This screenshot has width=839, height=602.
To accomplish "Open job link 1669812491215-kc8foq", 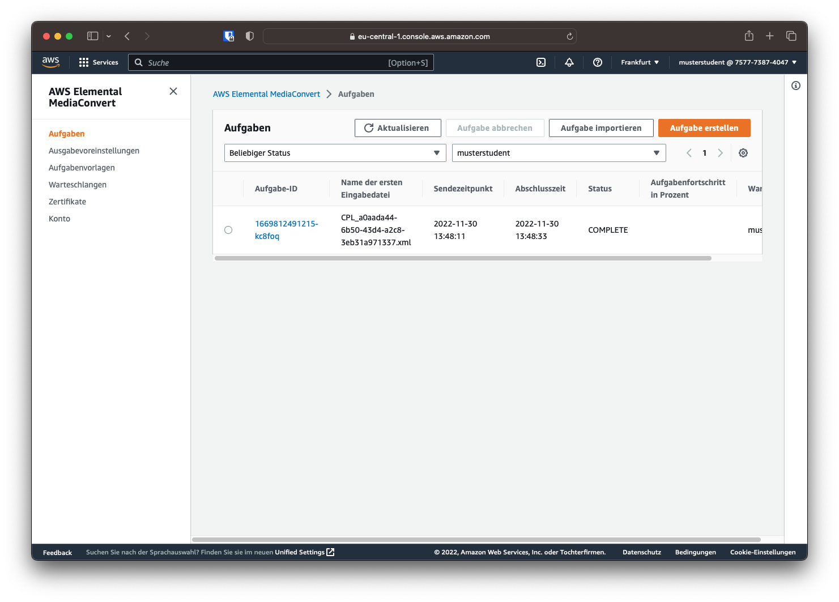I will pyautogui.click(x=286, y=230).
